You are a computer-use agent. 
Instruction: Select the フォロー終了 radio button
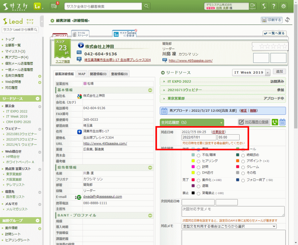[x=243, y=180]
